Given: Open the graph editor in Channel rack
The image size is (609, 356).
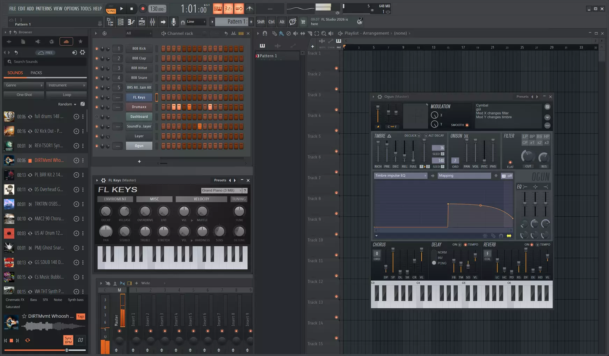Looking at the screenshot, I should tap(233, 34).
